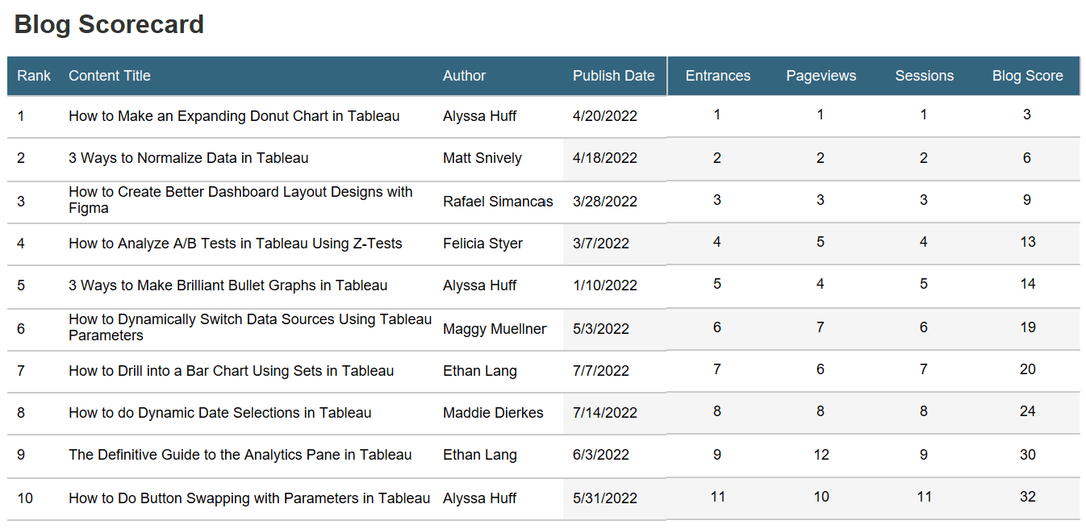Click publish date 1/10/2022
The image size is (1086, 529).
[605, 285]
